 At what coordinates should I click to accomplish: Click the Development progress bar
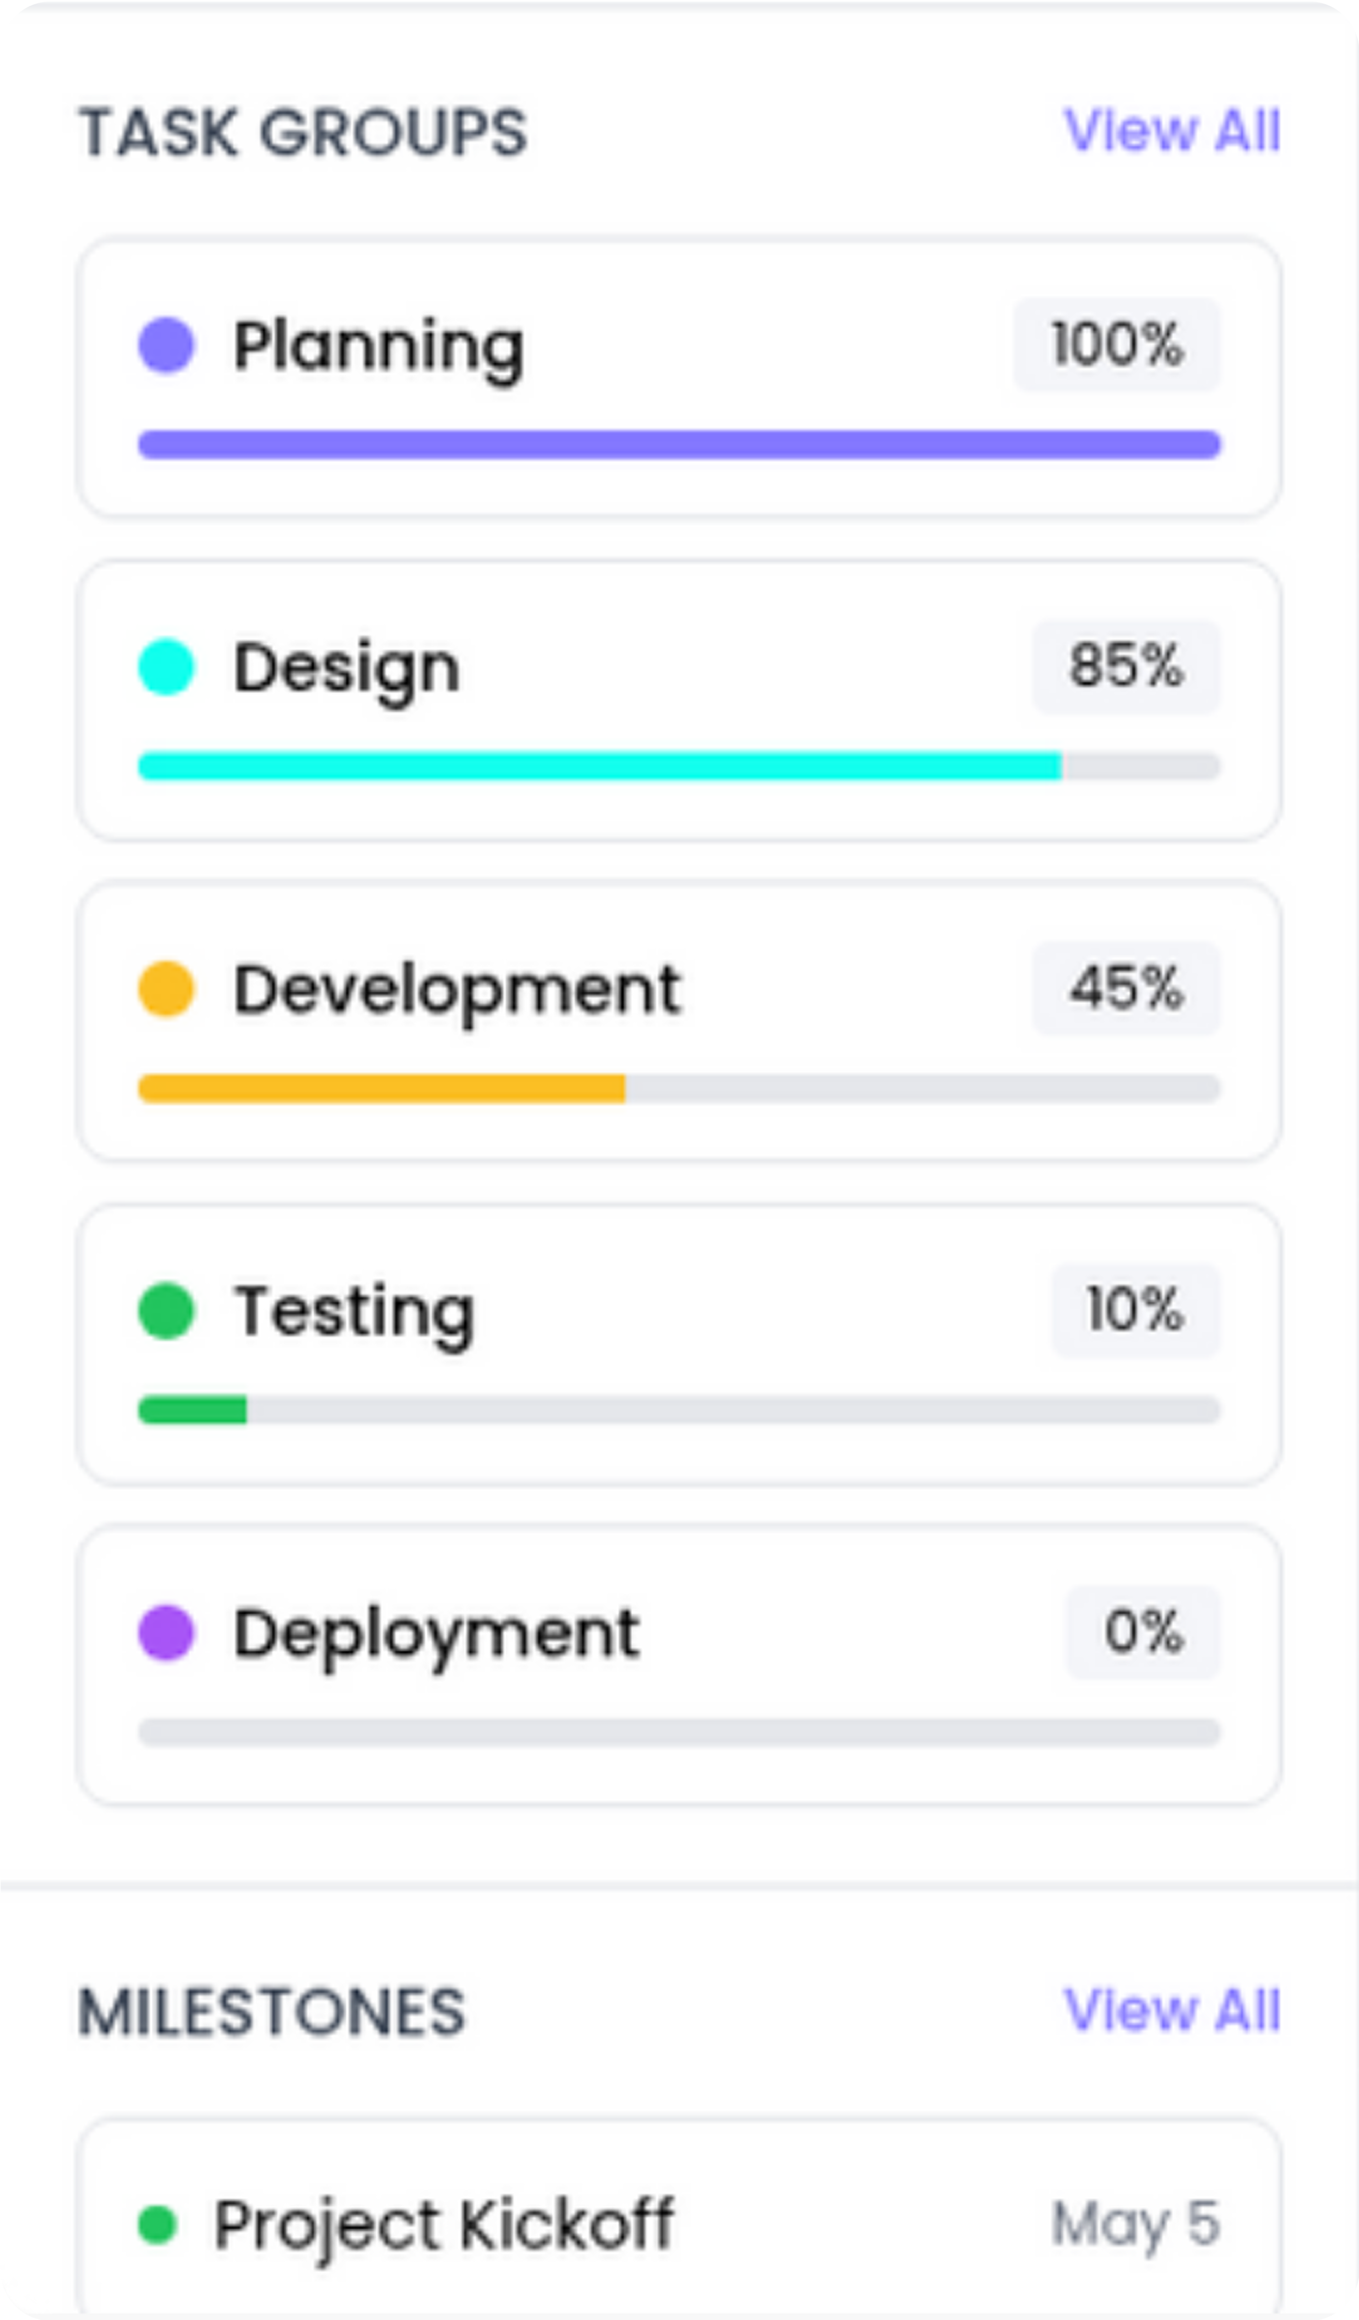point(679,1088)
